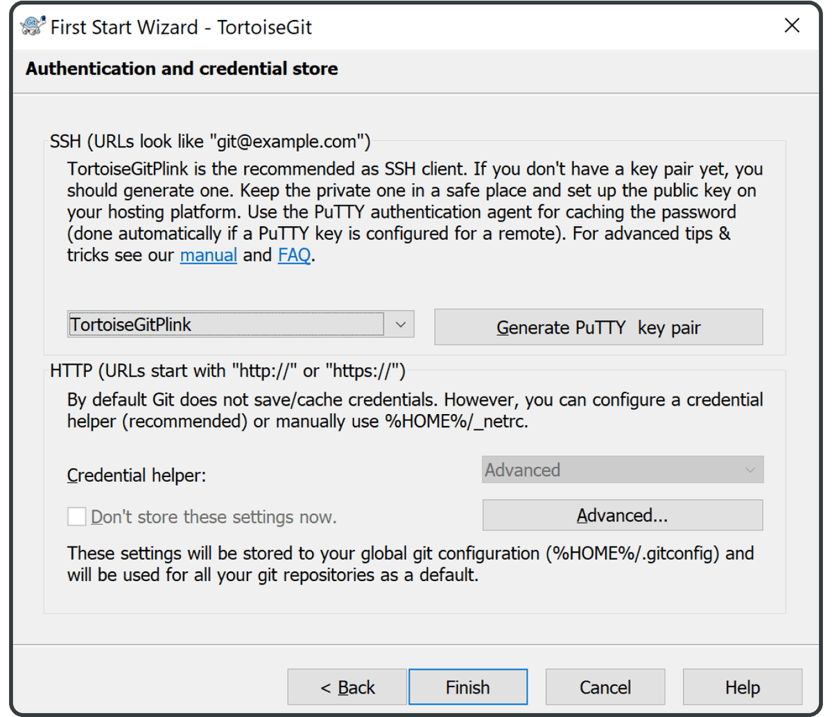This screenshot has height=717, width=832.
Task: Click the HTTP group box label
Action: tap(227, 371)
